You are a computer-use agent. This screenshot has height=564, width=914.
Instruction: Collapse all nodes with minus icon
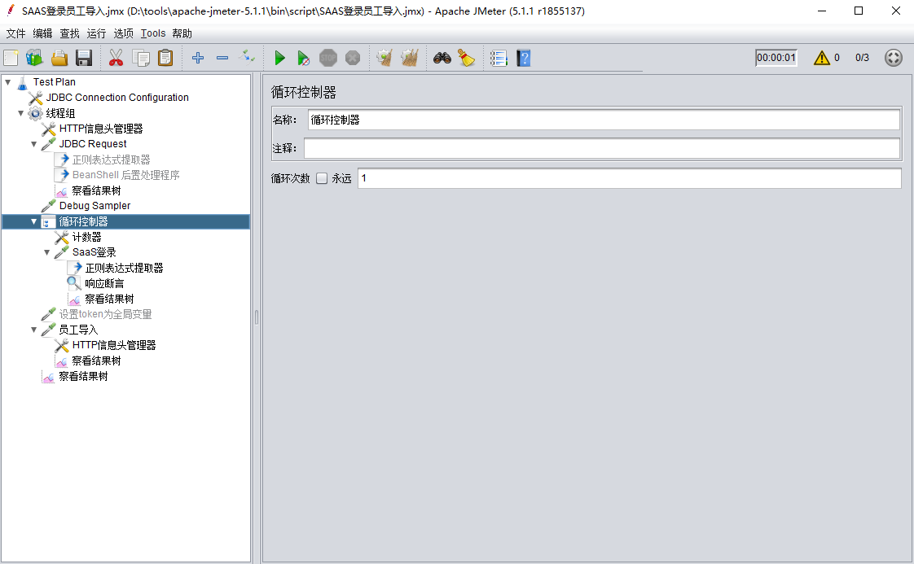[222, 58]
